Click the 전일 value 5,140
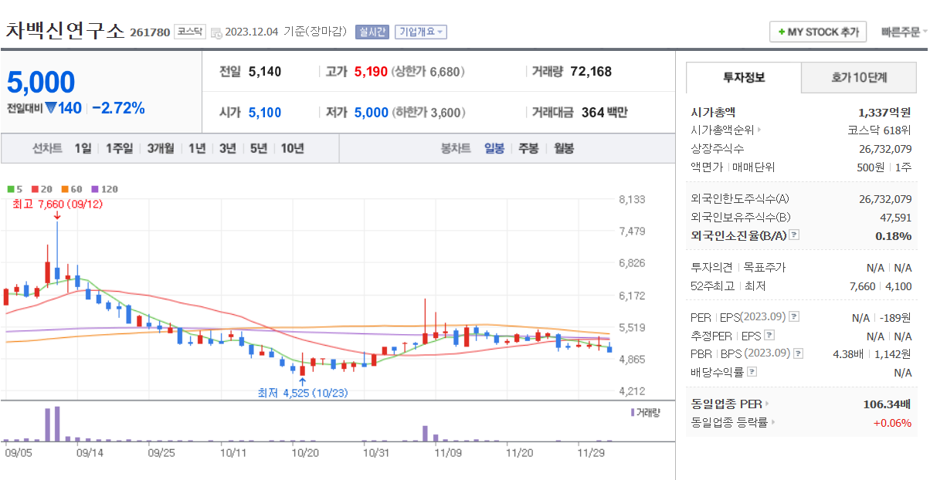This screenshot has height=480, width=930. [265, 72]
